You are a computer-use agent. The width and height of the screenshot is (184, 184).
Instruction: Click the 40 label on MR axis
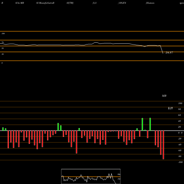179,121
